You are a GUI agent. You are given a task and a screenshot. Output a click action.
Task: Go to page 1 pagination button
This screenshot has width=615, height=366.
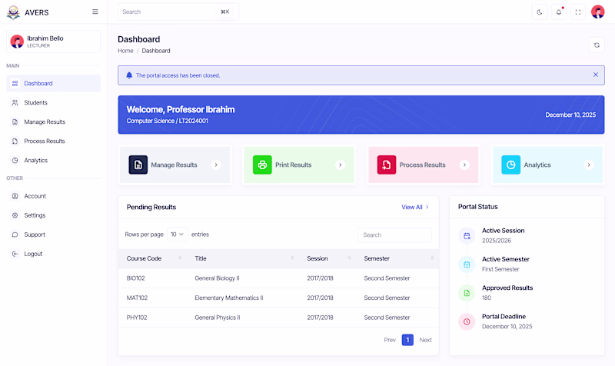coord(407,340)
